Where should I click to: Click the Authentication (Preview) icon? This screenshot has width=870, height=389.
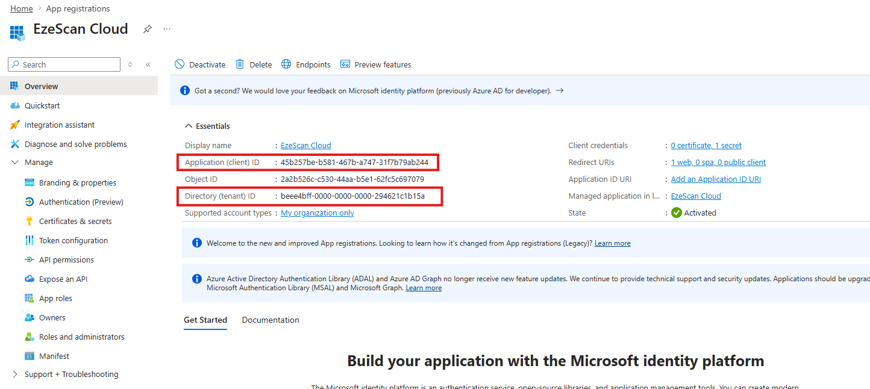pyautogui.click(x=30, y=202)
